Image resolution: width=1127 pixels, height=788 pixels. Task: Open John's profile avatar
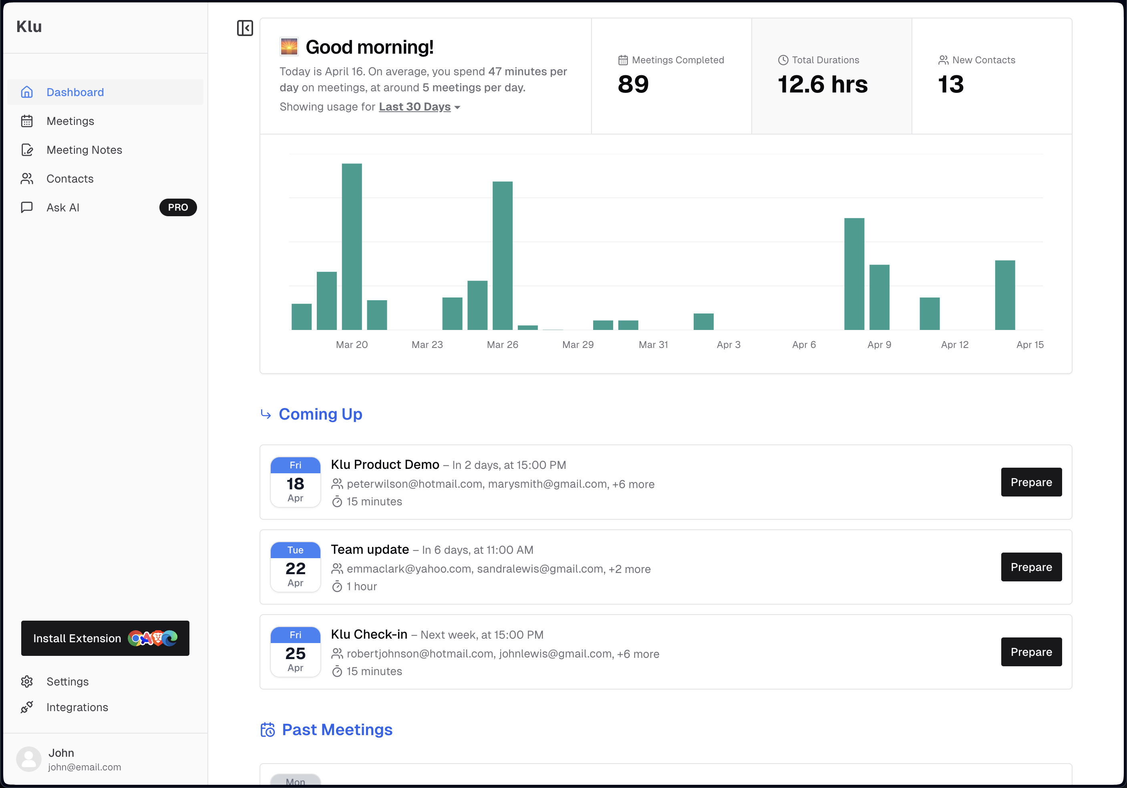(x=29, y=759)
